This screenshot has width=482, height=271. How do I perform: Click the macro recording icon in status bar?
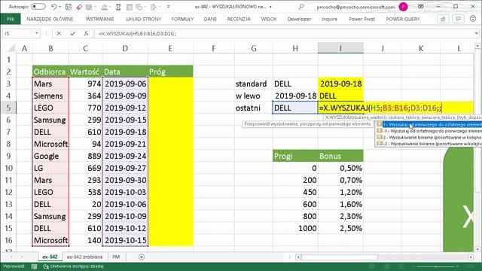point(34,266)
